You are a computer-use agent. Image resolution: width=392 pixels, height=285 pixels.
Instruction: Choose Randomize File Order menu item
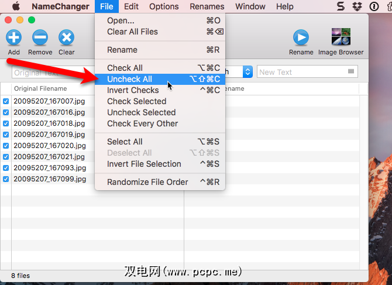pyautogui.click(x=160, y=182)
